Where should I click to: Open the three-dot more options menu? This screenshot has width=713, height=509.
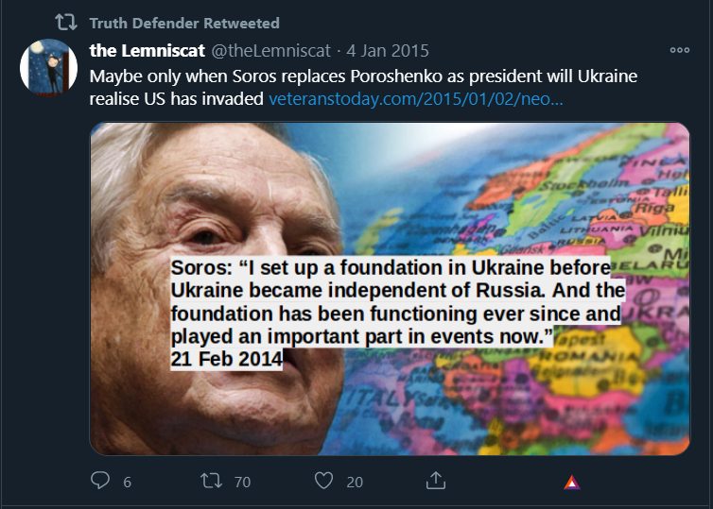click(679, 50)
